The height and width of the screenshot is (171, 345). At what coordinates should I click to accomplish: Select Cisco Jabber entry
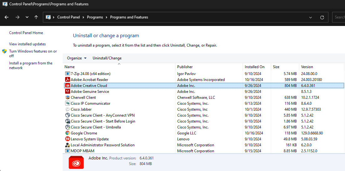[x=204, y=109]
